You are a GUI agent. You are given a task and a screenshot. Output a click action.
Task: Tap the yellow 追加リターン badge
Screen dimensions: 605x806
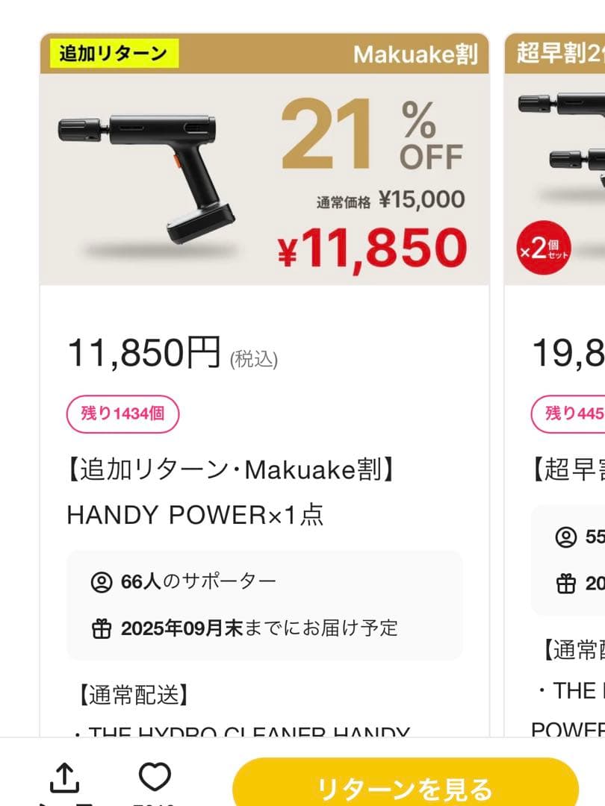pos(112,52)
